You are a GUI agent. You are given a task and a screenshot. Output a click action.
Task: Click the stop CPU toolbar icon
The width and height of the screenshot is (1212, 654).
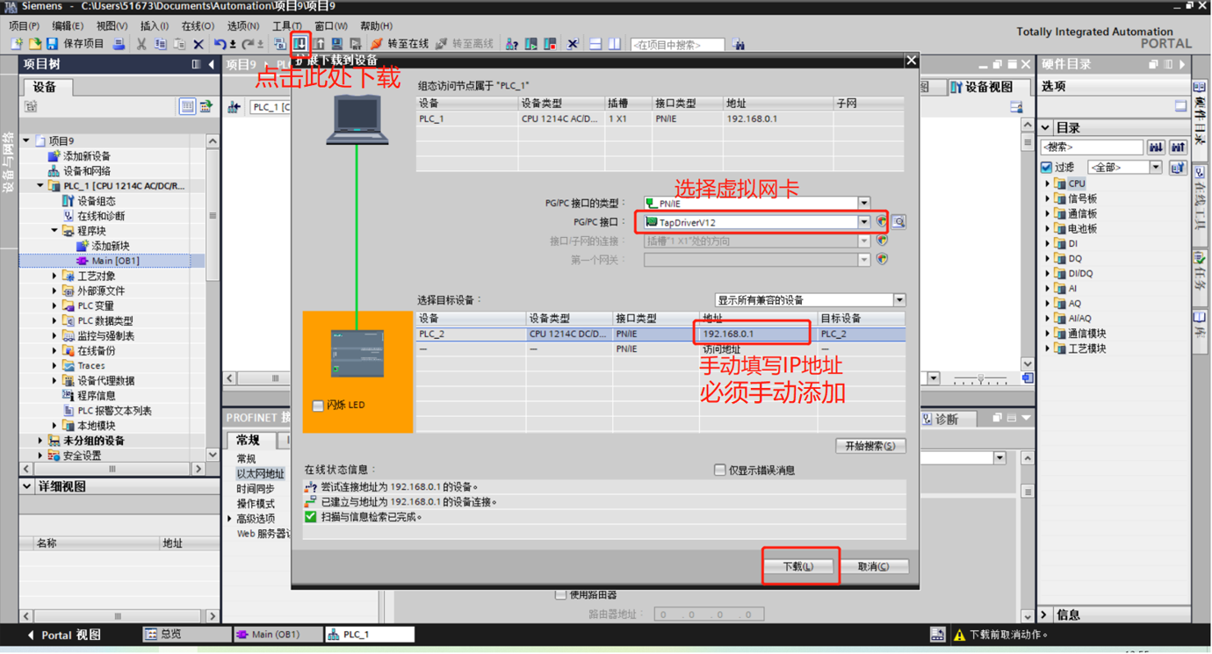pyautogui.click(x=550, y=44)
